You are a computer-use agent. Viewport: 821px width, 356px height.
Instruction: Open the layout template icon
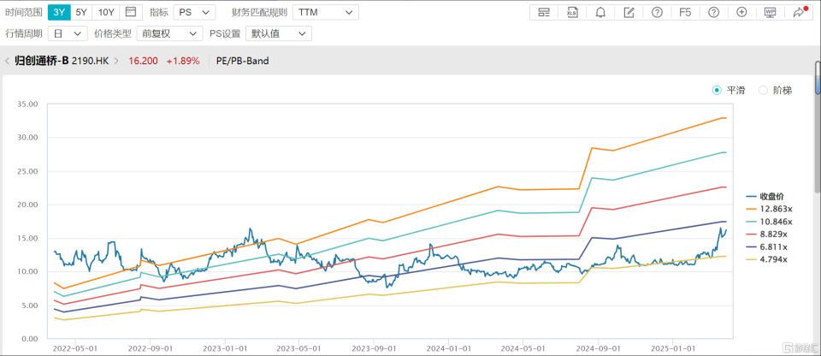[x=544, y=13]
